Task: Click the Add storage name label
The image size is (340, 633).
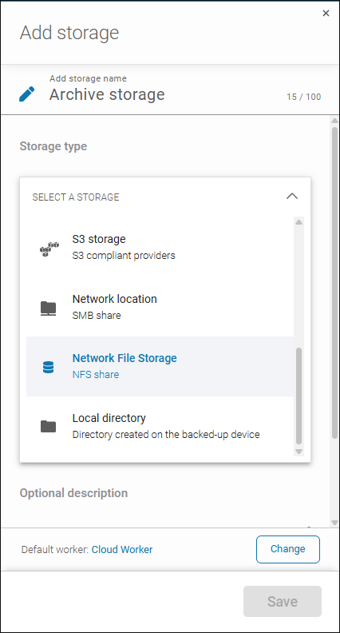Action: coord(88,78)
